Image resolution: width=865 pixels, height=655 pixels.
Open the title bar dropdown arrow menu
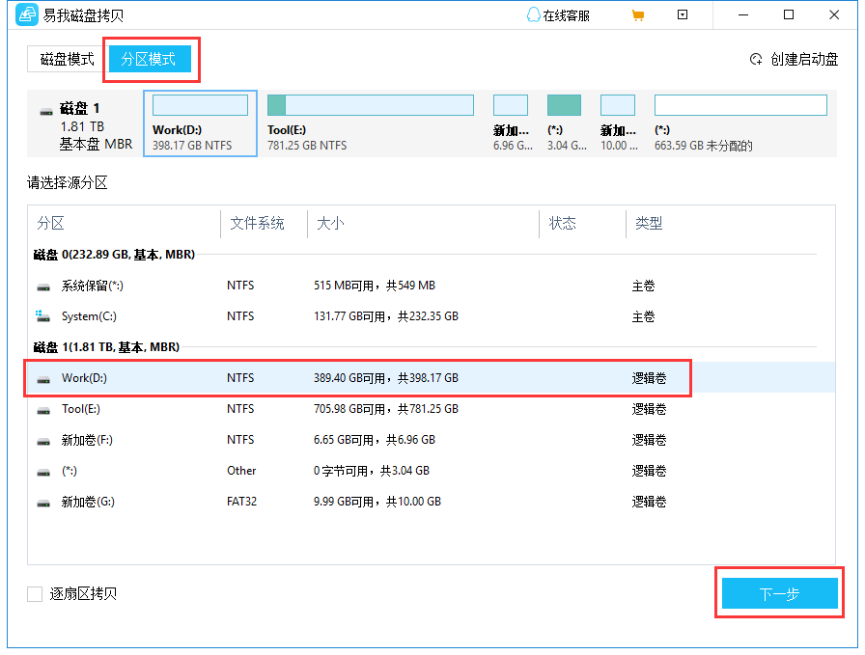683,14
